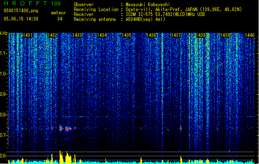The width and height of the screenshot is (259, 164).
Task: Select the Receiving Location label
Action: (x=96, y=9)
